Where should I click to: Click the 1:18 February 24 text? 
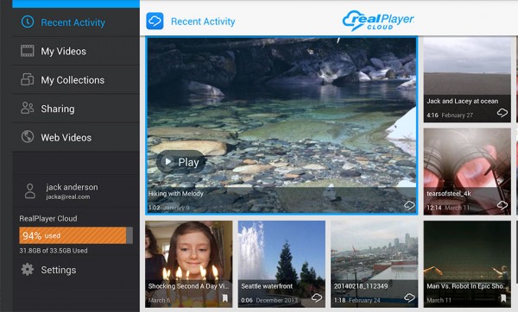point(357,301)
